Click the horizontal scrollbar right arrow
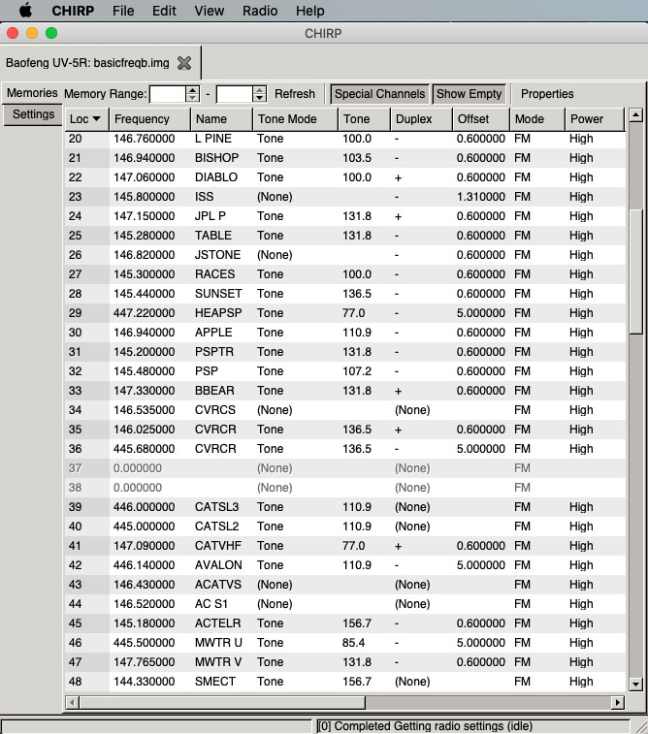The image size is (648, 734). click(x=618, y=702)
